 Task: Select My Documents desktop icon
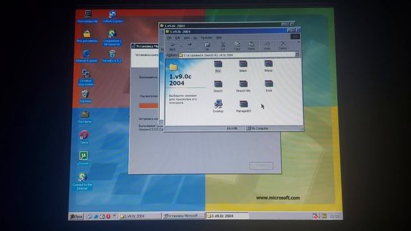click(x=87, y=36)
